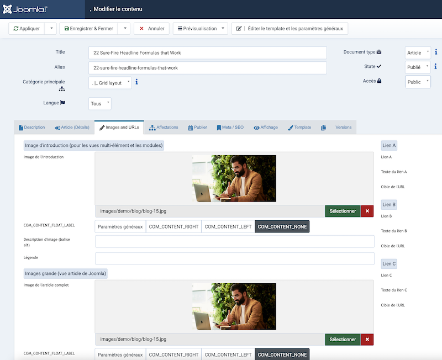
Task: Click the Légende input field
Action: click(x=234, y=258)
